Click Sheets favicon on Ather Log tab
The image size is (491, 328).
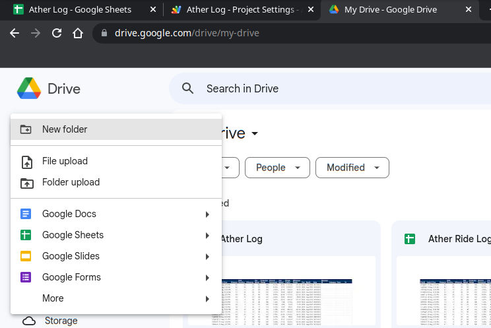18,9
